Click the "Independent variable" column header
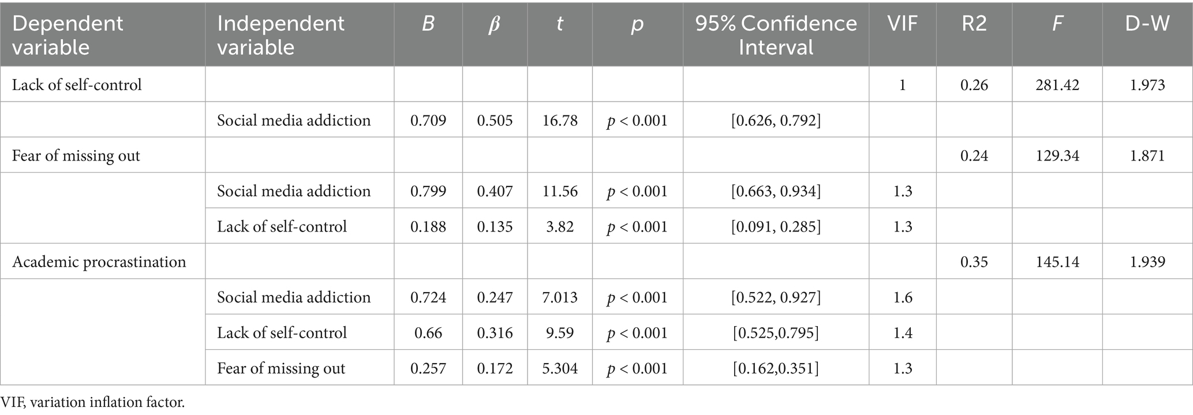 [x=281, y=35]
